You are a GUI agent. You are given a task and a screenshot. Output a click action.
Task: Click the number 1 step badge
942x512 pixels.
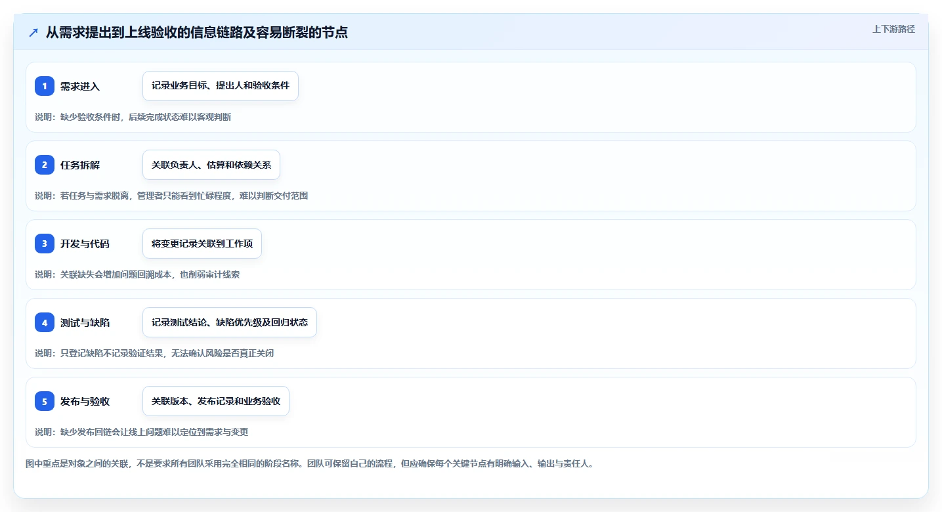[x=45, y=86]
